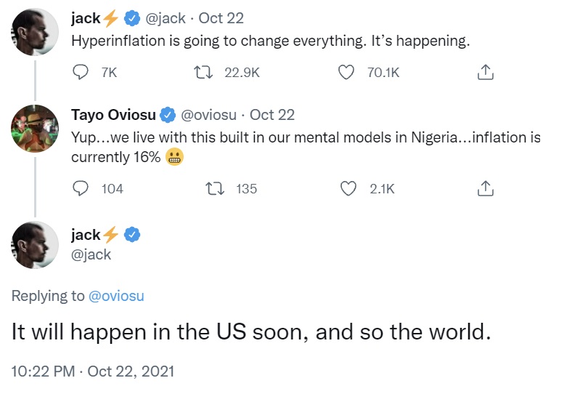Image resolution: width=588 pixels, height=394 pixels.
Task: Like Tayo Oviosu's tweet with 2.1K likes
Action: coord(348,188)
